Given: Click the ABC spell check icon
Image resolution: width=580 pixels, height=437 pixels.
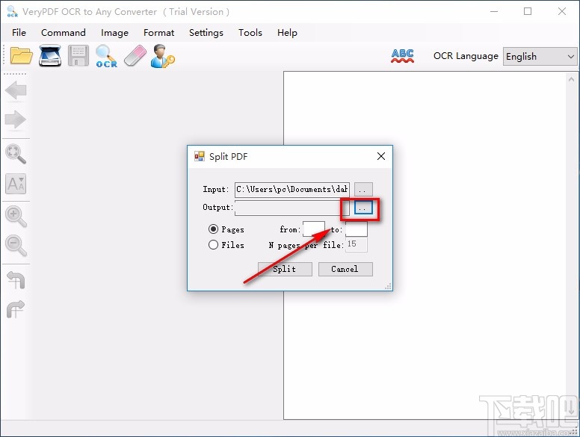Looking at the screenshot, I should click(x=402, y=56).
